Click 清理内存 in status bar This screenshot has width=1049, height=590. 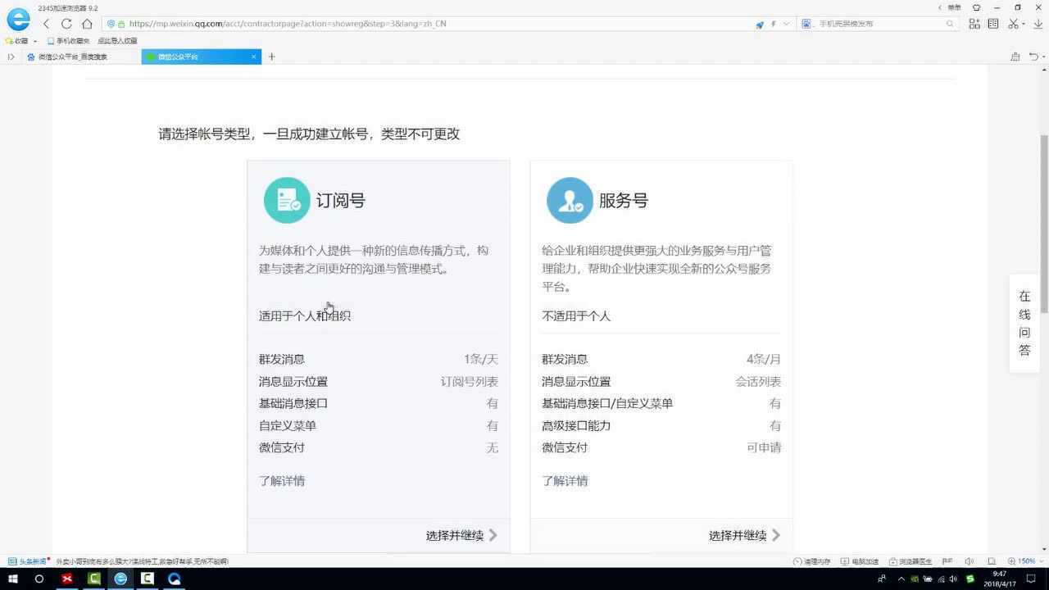coord(811,561)
